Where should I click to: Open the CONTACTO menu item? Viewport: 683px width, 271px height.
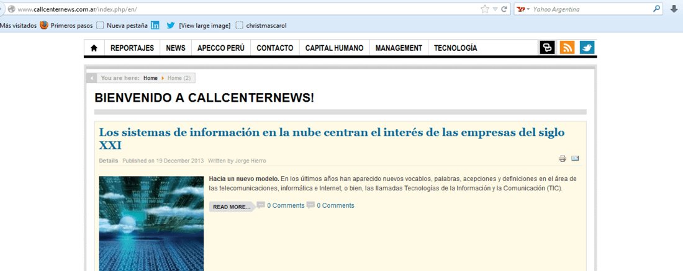tap(275, 48)
